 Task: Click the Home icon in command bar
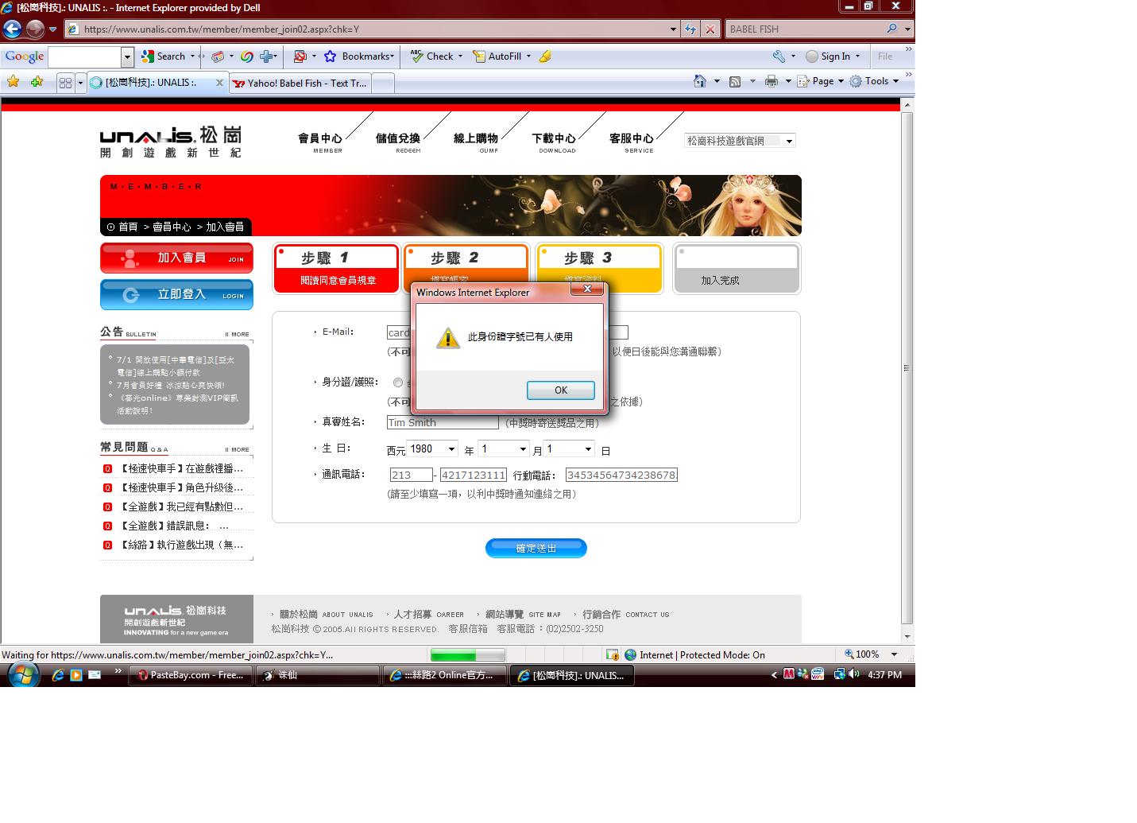coord(700,81)
